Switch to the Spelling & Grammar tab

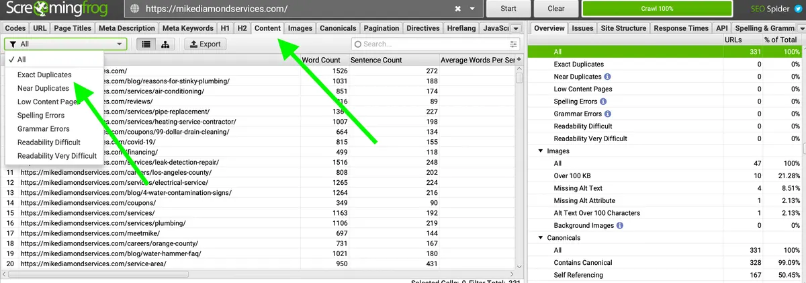(x=764, y=28)
